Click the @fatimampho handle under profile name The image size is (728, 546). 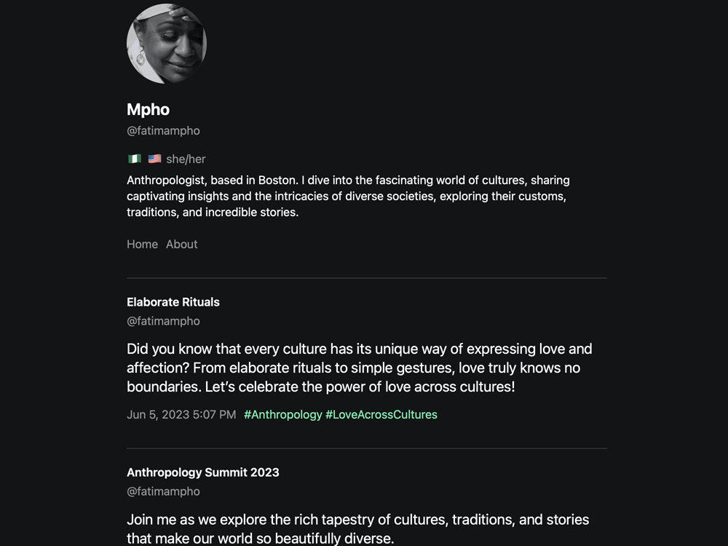coord(163,131)
